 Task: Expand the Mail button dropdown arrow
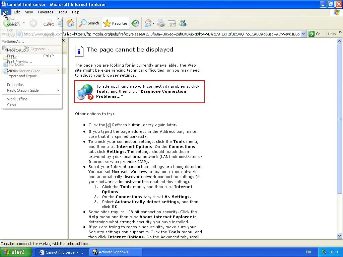click(153, 23)
